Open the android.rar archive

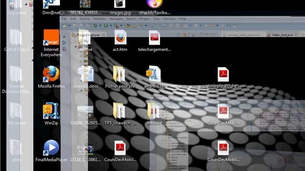pos(154,77)
